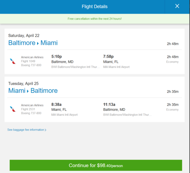Screen dimensions: 190x173
Task: Click American Airlines logo for Flight 2531
Action: pyautogui.click(x=13, y=109)
